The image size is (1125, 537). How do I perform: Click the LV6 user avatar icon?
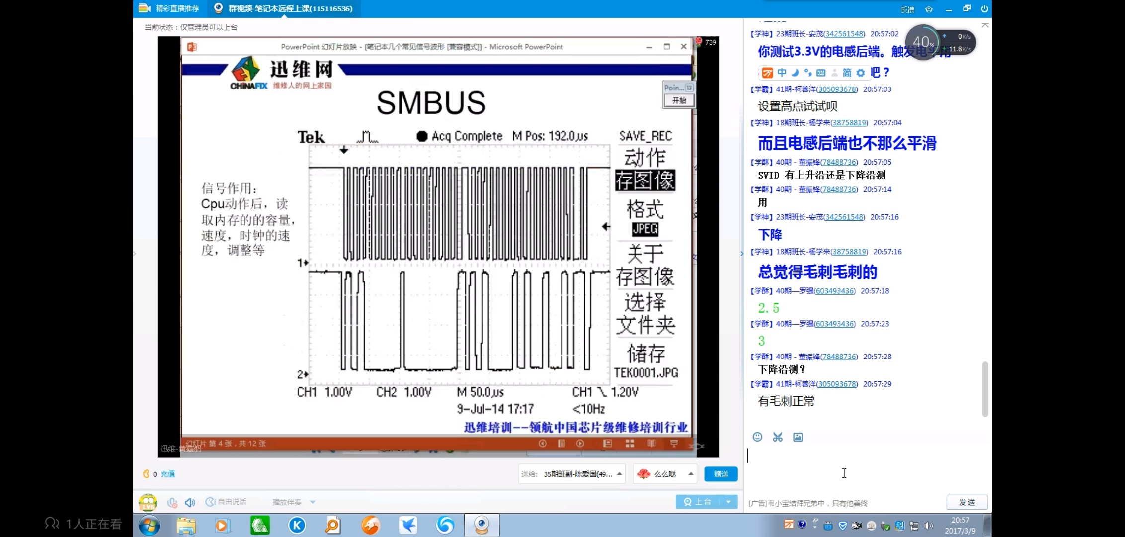point(148,502)
